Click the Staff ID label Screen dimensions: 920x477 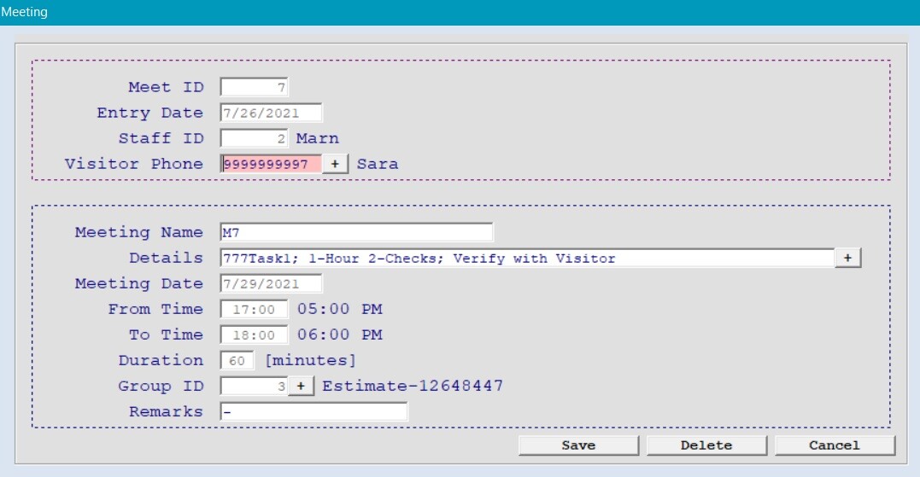point(161,139)
